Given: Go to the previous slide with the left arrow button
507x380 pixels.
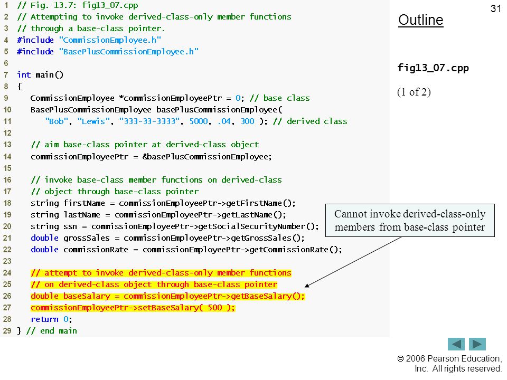Looking at the screenshot, I should click(456, 344).
